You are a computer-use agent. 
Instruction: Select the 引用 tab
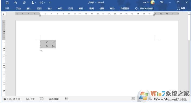pyautogui.click(x=71, y=8)
